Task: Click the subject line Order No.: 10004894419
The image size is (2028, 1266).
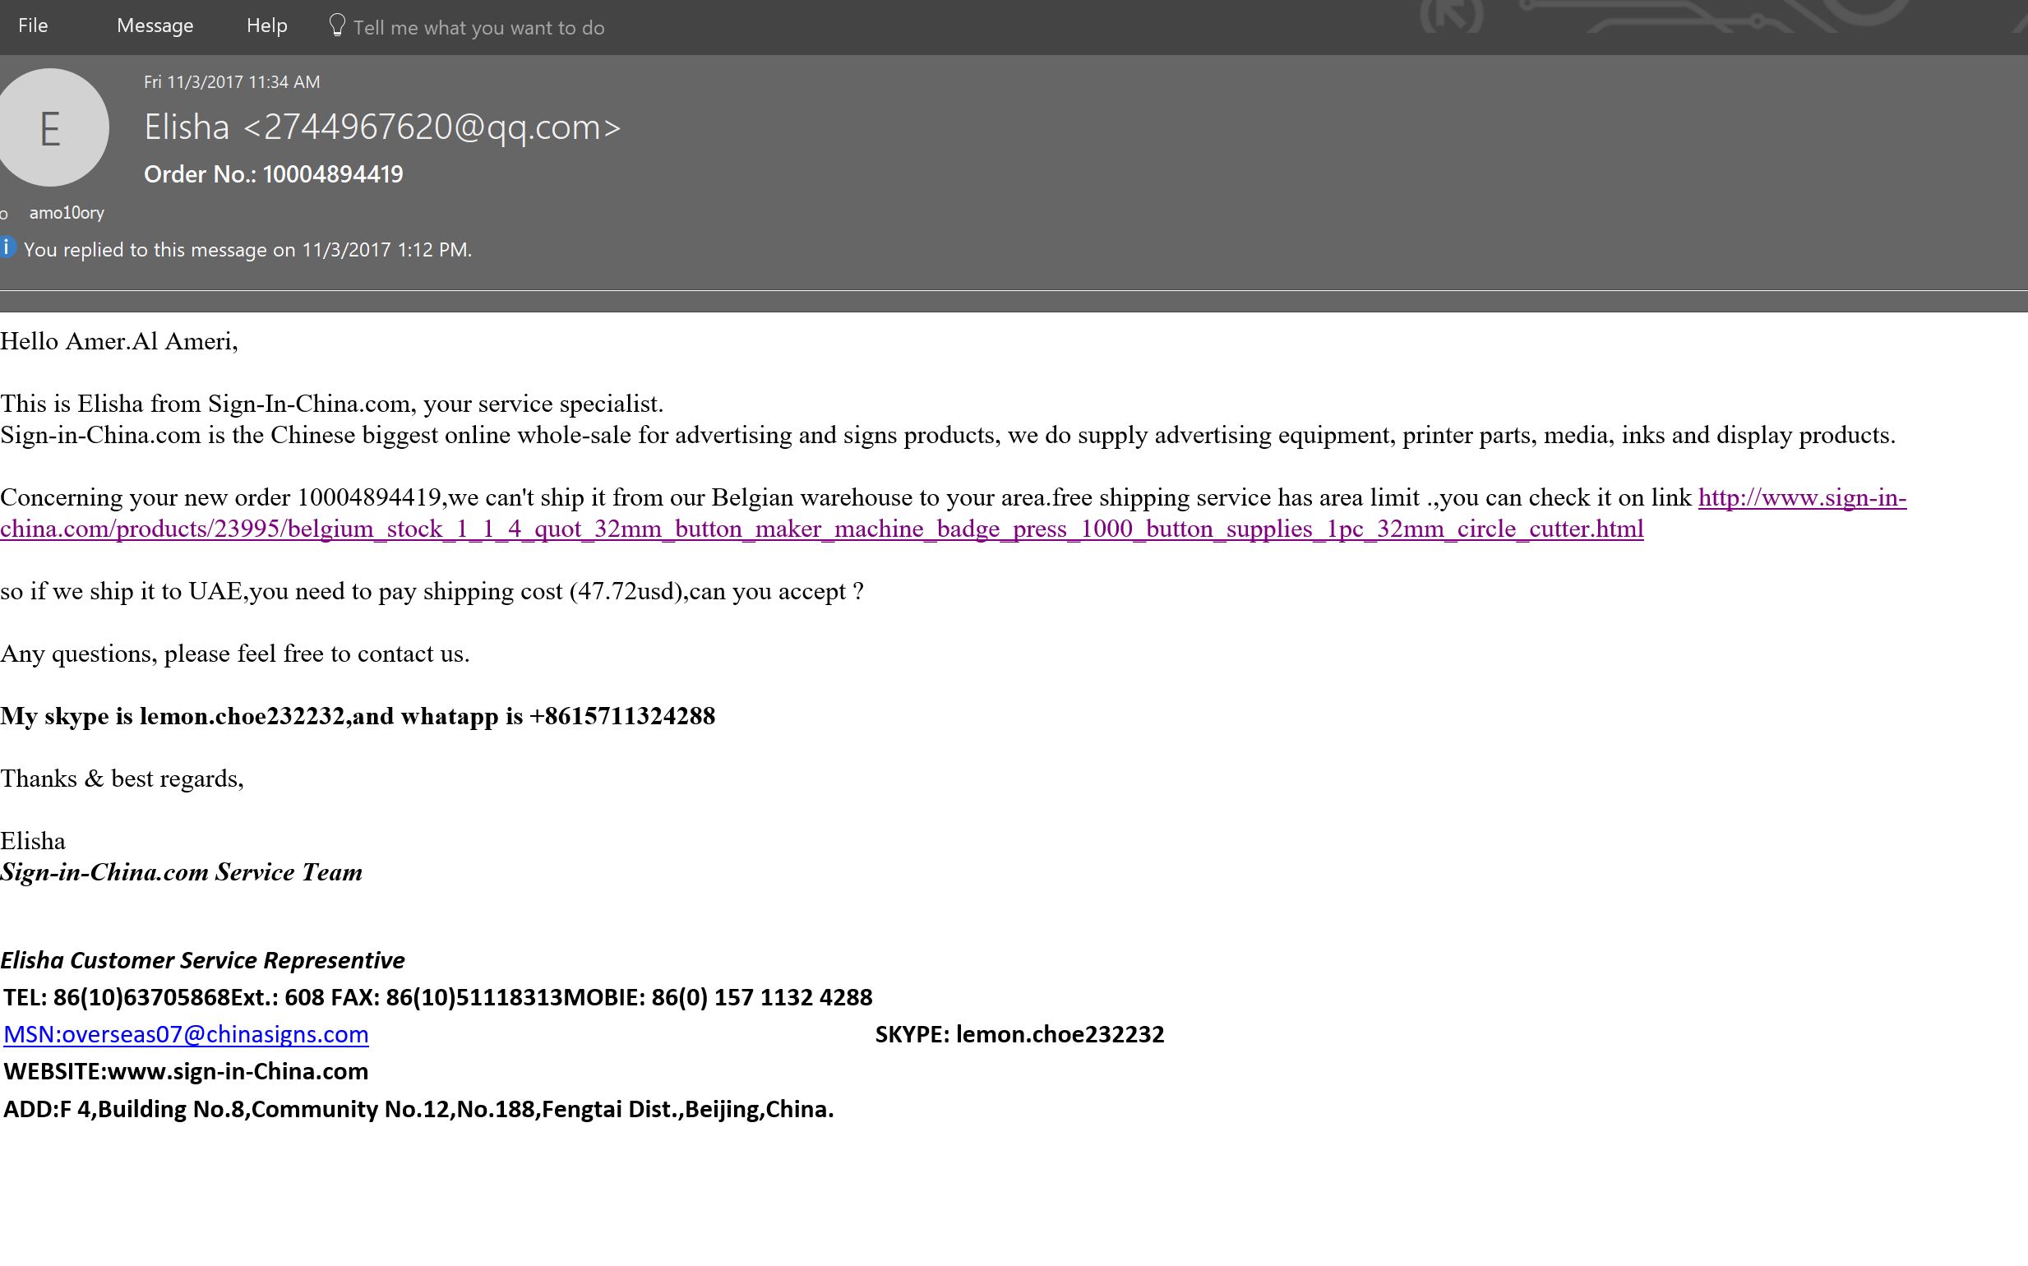Action: coord(273,174)
